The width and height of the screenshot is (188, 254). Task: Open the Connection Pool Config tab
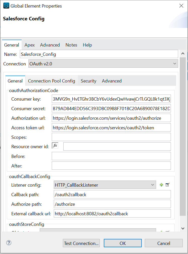pos(52,81)
